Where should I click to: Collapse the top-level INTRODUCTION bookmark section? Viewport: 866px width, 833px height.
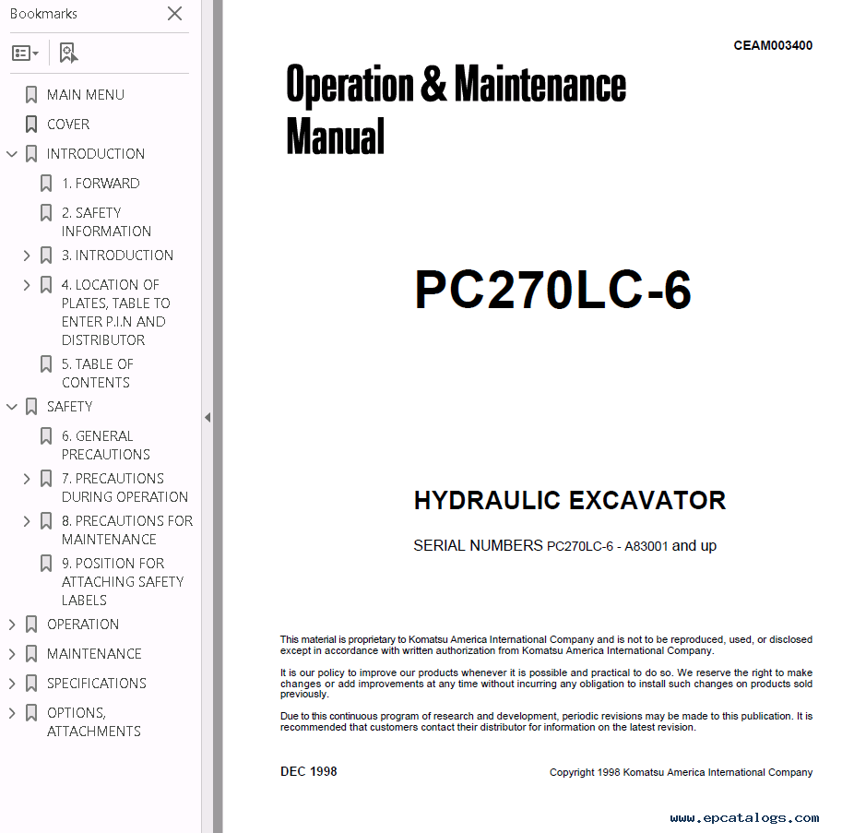(x=12, y=153)
